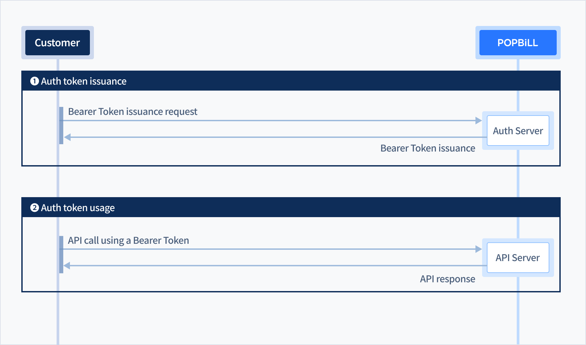The height and width of the screenshot is (345, 586).
Task: Click the Auth Server box
Action: pos(518,131)
